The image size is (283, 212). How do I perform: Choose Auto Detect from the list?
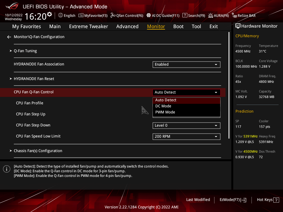[187, 100]
